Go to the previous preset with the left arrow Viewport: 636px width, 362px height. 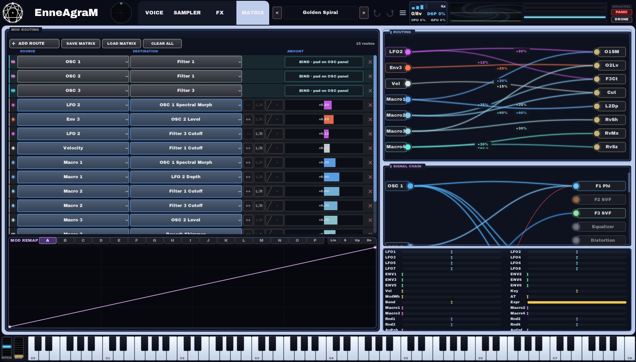tap(277, 13)
